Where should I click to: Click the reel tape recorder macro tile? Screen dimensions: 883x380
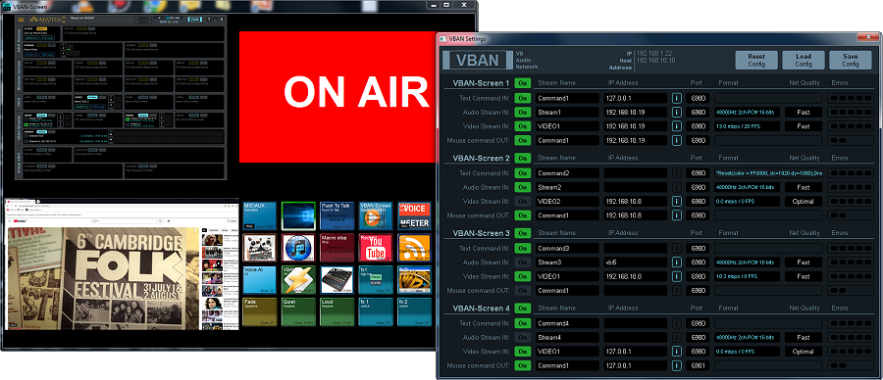259,248
